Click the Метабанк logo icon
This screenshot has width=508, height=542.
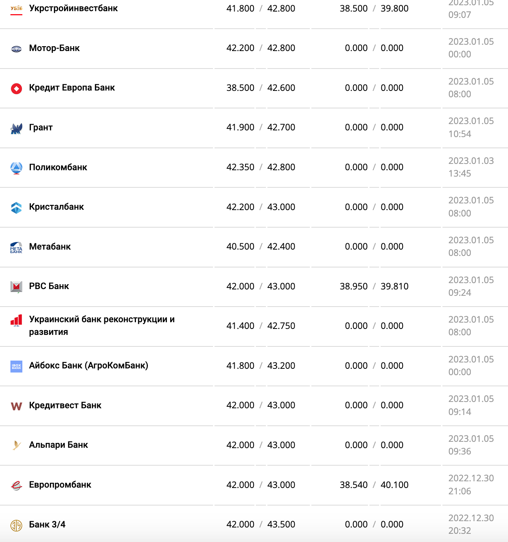(16, 247)
